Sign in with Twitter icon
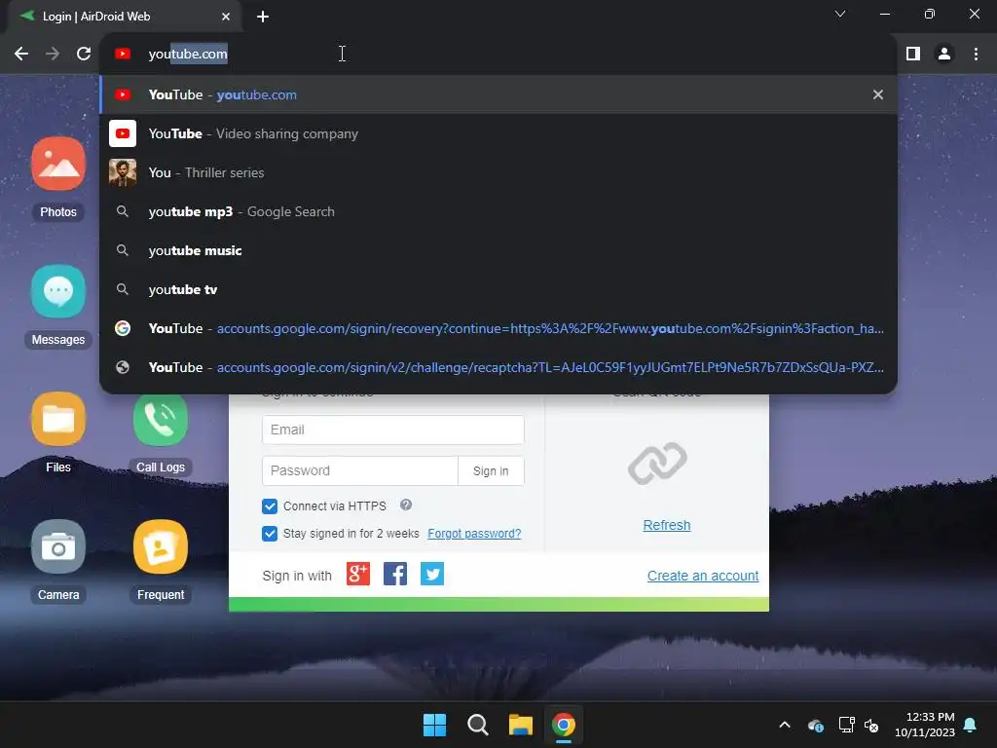The width and height of the screenshot is (997, 748). [432, 574]
